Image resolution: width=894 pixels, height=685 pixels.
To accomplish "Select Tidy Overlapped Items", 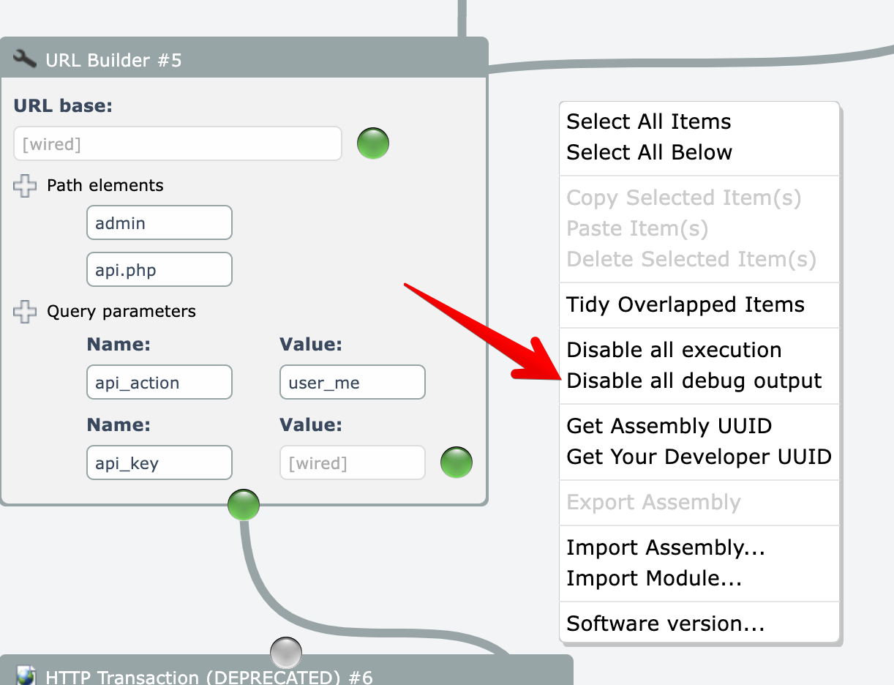I will [x=685, y=304].
